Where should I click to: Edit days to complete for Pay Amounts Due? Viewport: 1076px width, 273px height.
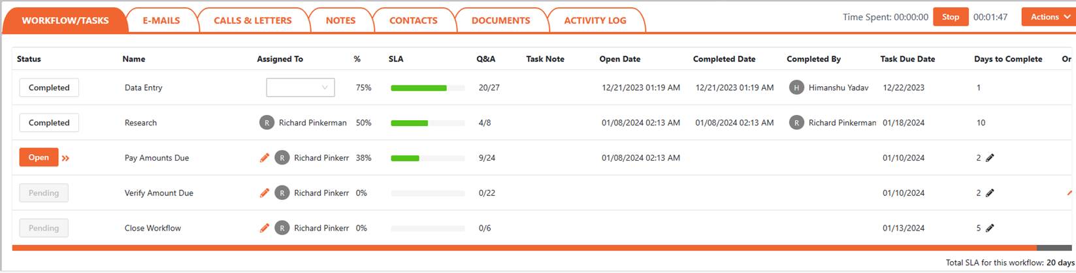coord(990,158)
